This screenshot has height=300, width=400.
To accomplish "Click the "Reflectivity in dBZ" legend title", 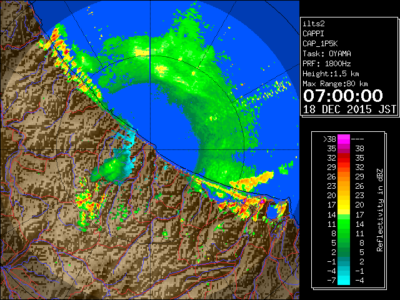I will coord(380,210).
